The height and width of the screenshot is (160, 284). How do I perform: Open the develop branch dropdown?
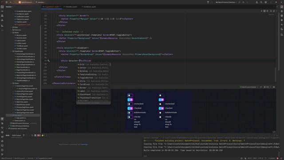pos(40,2)
